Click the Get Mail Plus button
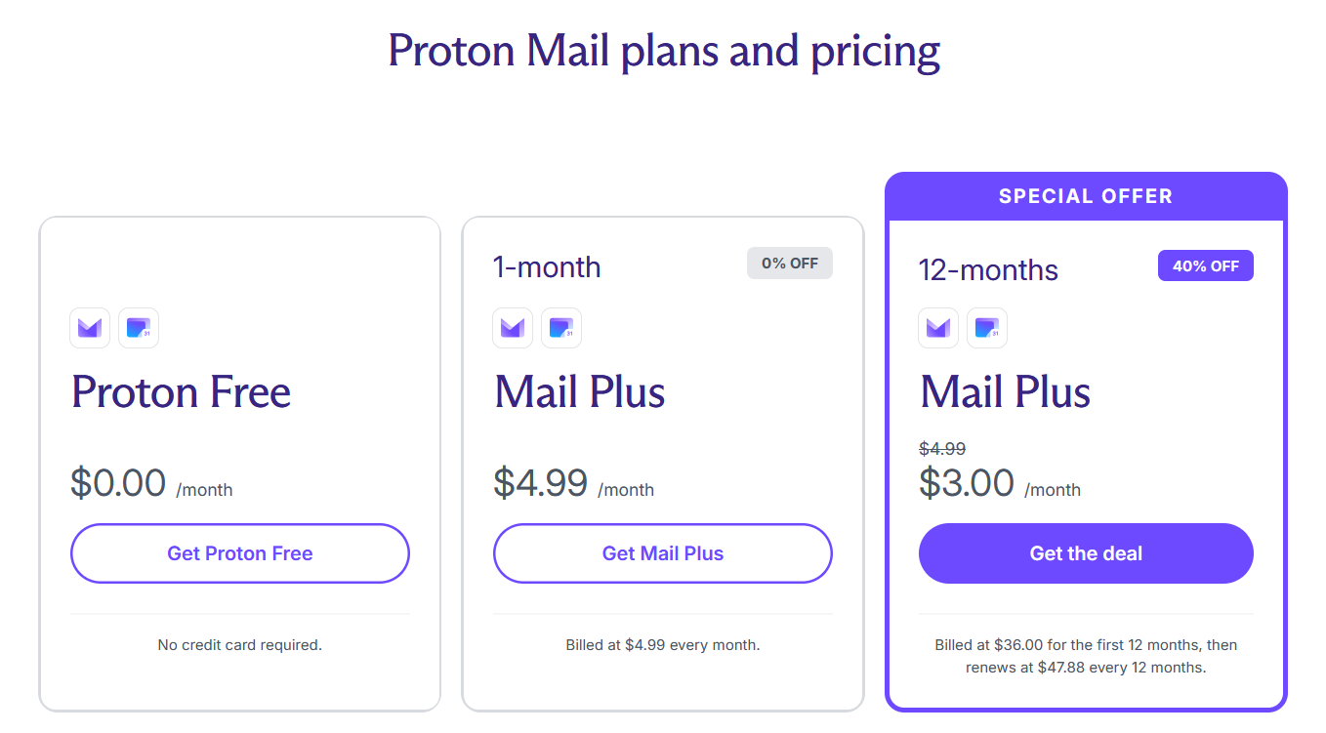This screenshot has width=1326, height=733. [662, 553]
